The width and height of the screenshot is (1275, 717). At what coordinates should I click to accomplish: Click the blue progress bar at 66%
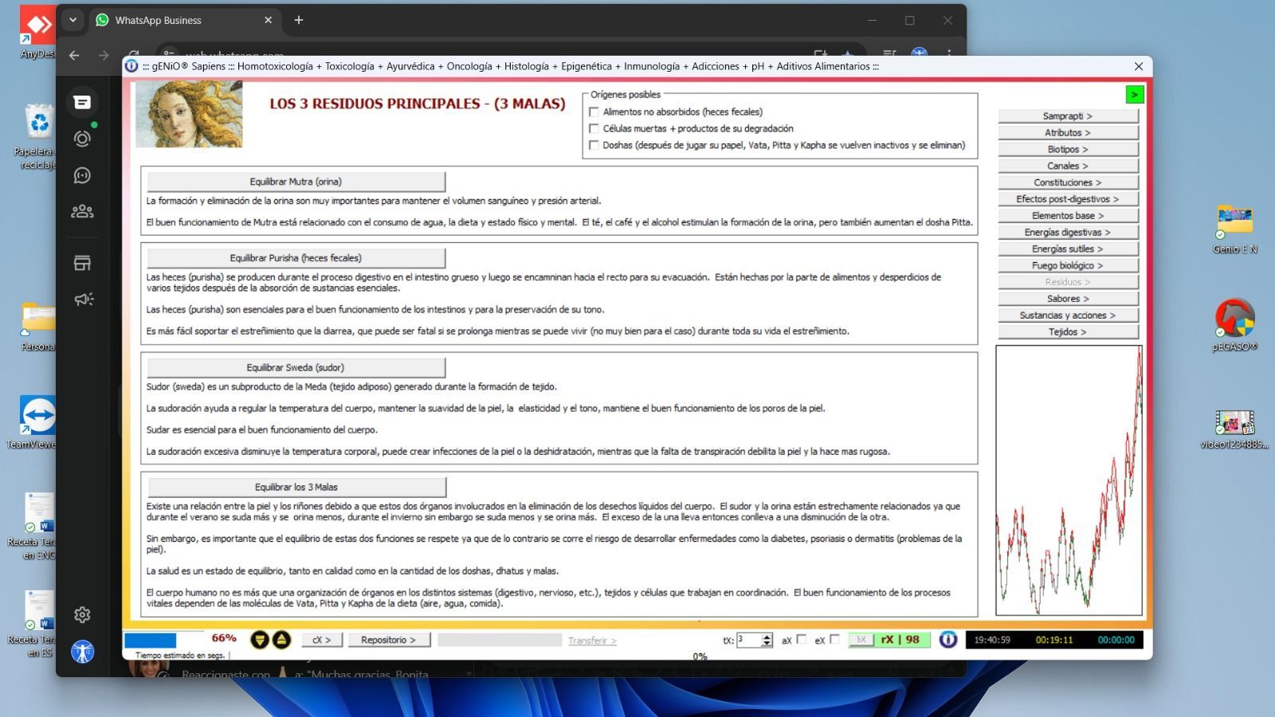[x=151, y=640]
